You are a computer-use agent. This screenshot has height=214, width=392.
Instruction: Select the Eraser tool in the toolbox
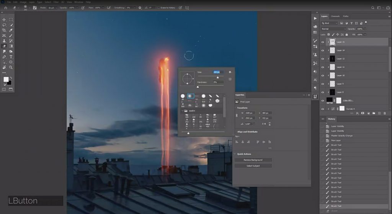pyautogui.click(x=4, y=46)
